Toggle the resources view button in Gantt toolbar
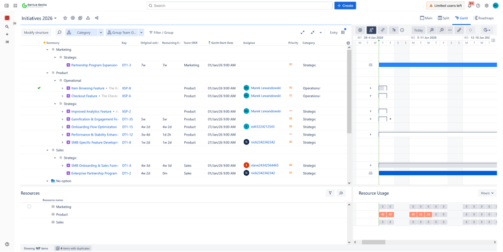503x252 pixels. point(371,30)
